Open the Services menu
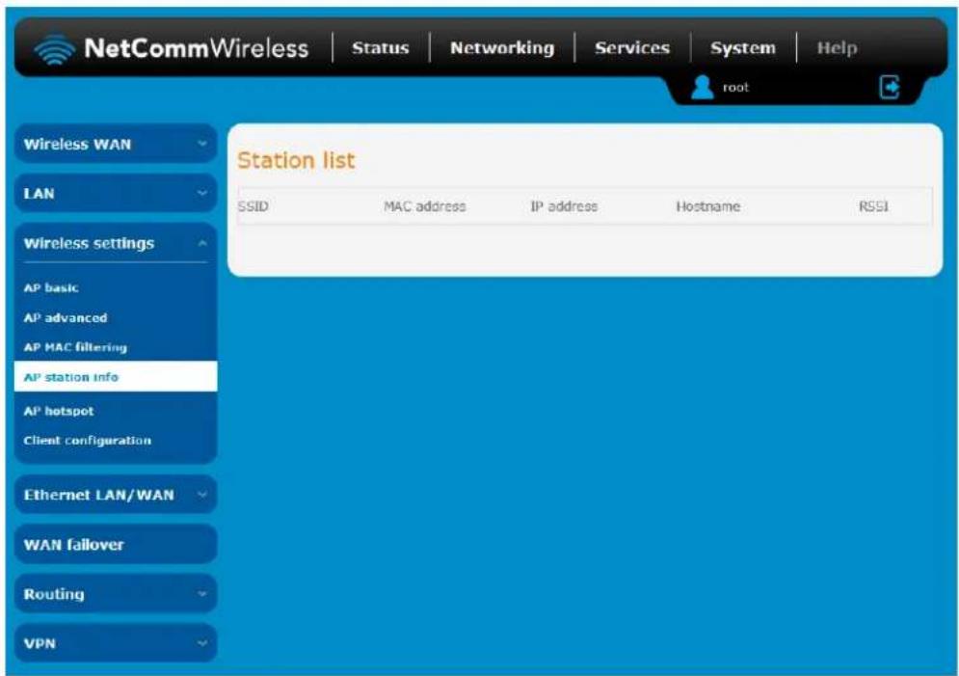Viewport: 959px width, 676px height. 632,47
